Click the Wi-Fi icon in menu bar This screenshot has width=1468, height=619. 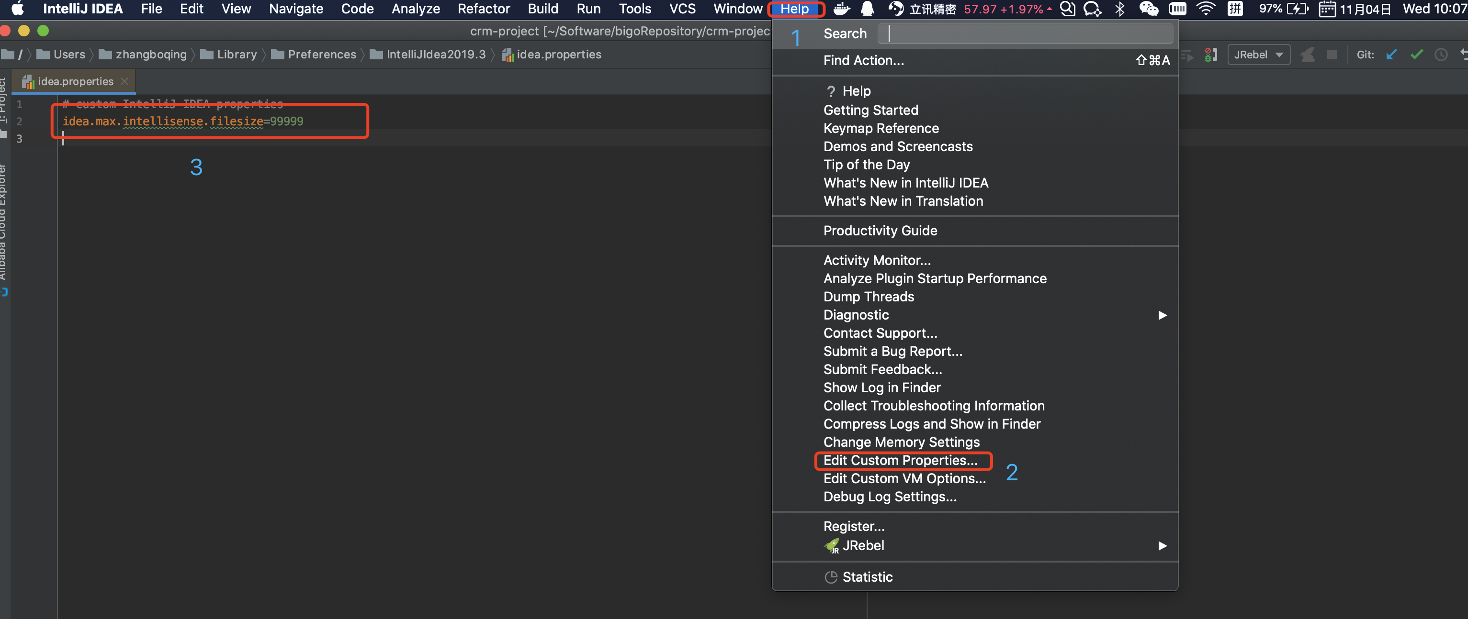pyautogui.click(x=1206, y=9)
